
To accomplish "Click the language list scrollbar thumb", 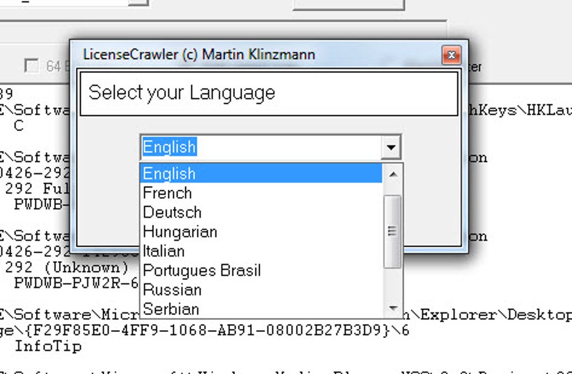I will coord(393,231).
